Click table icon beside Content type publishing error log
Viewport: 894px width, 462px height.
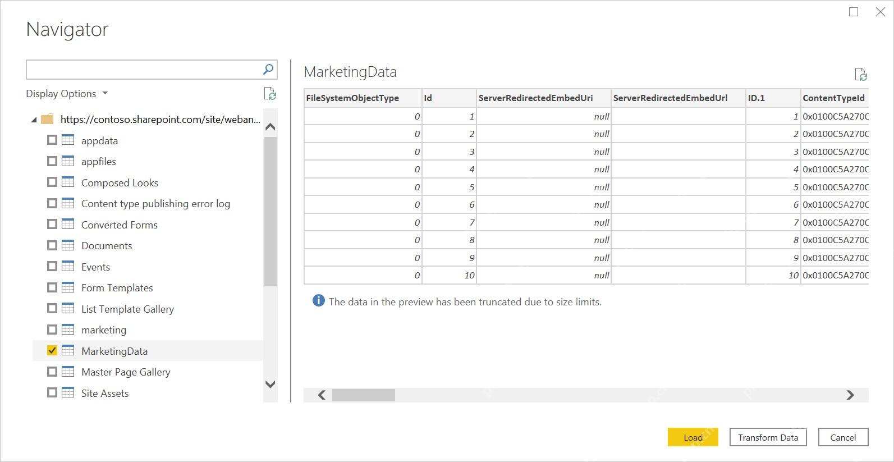(68, 203)
